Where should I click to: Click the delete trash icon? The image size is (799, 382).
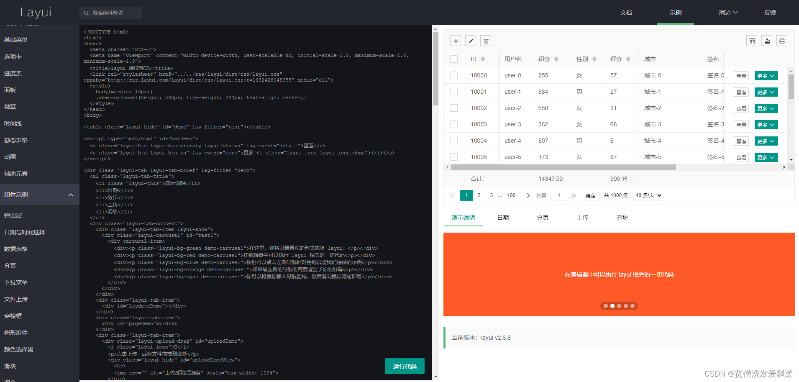click(486, 41)
